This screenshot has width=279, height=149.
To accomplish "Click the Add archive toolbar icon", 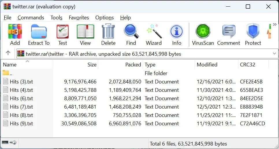I will 15,35.
